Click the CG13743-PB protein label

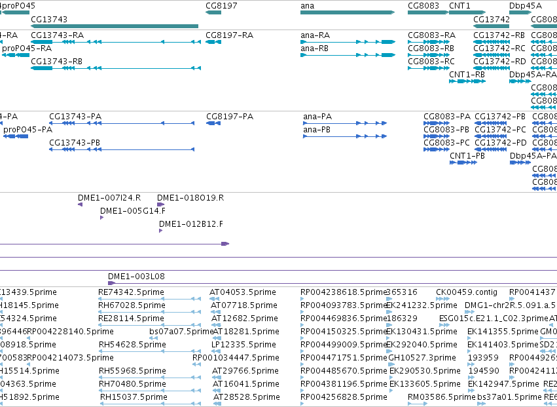pyautogui.click(x=75, y=143)
